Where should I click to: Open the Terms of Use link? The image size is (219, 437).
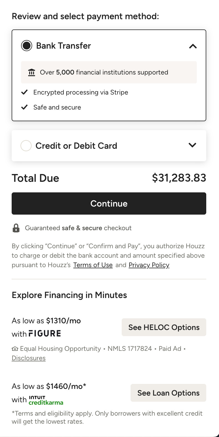(x=93, y=265)
